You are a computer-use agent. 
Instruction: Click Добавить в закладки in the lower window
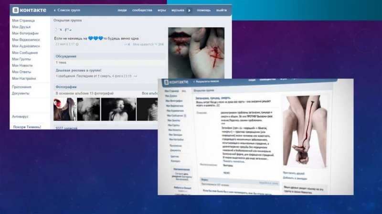(295, 178)
